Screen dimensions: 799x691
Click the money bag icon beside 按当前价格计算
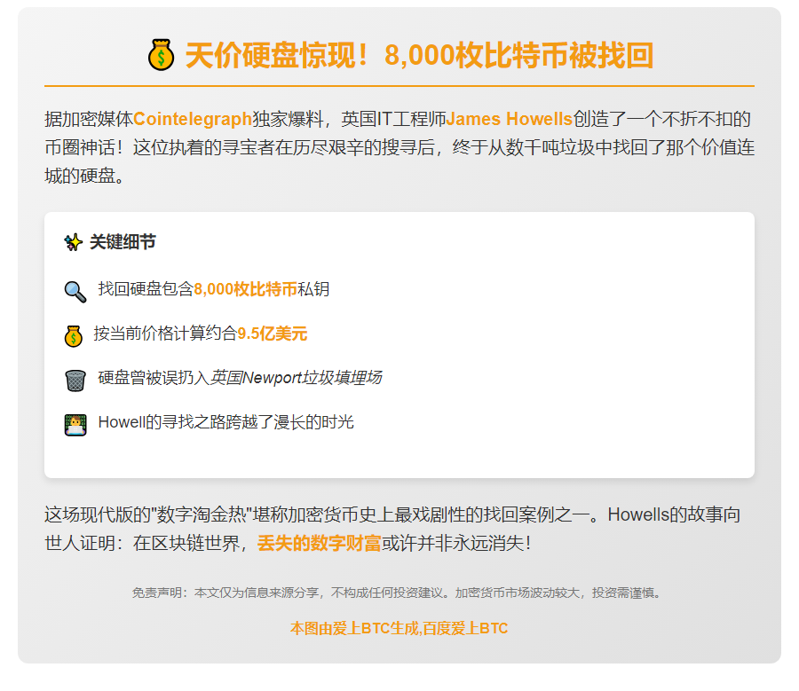coord(74,335)
